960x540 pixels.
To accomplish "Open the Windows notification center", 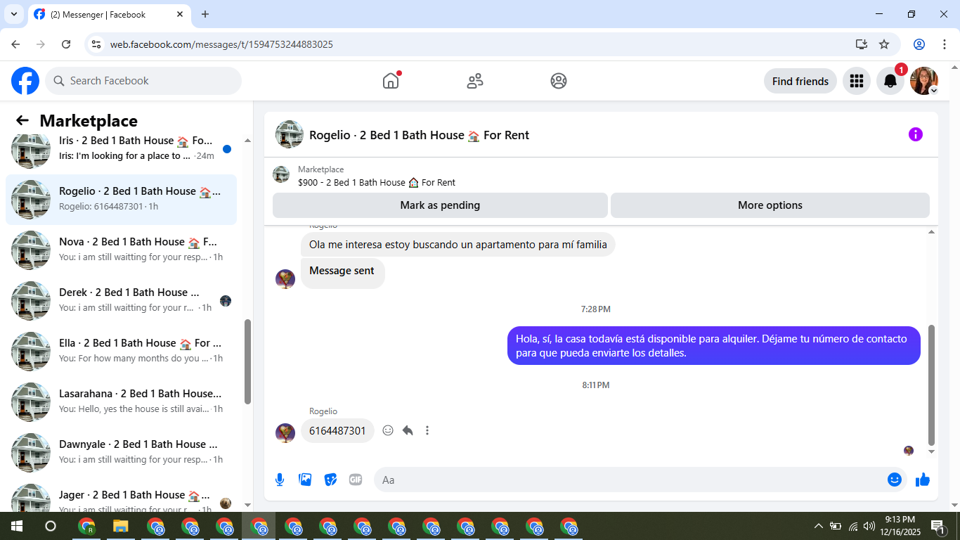I will (938, 526).
